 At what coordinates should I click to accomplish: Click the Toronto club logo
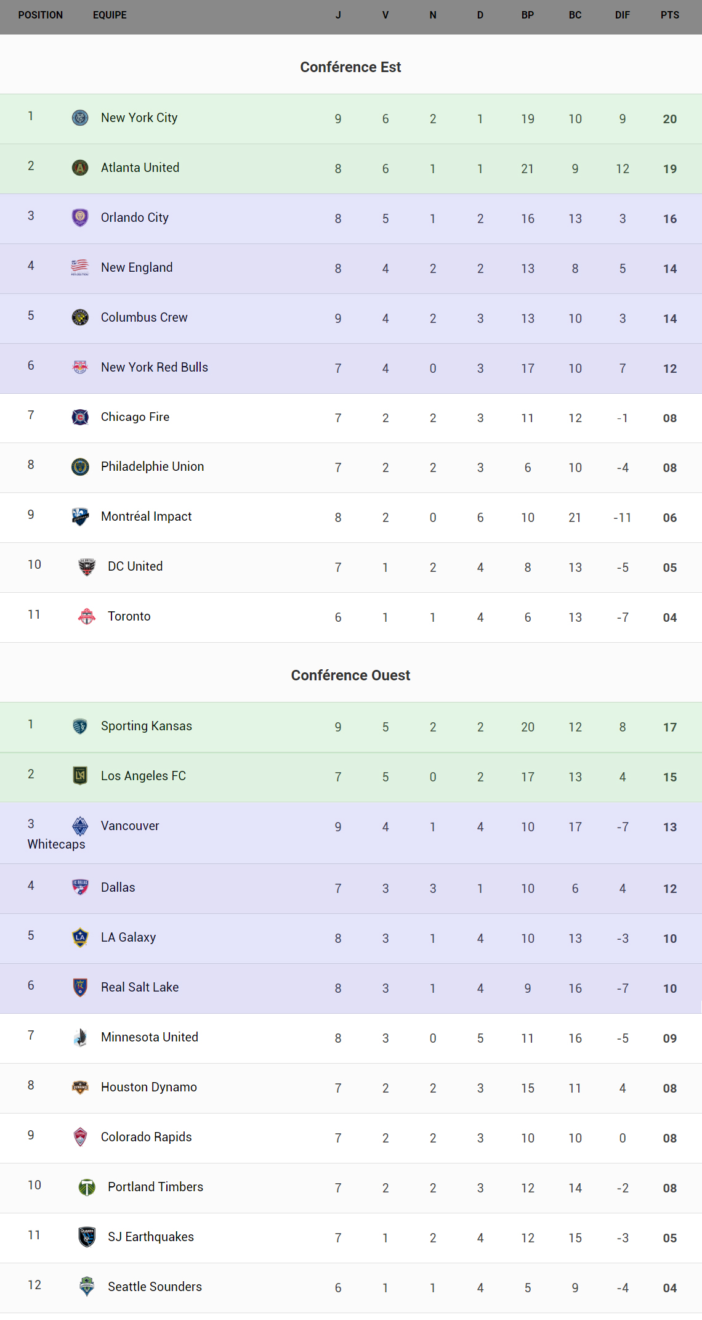(87, 616)
